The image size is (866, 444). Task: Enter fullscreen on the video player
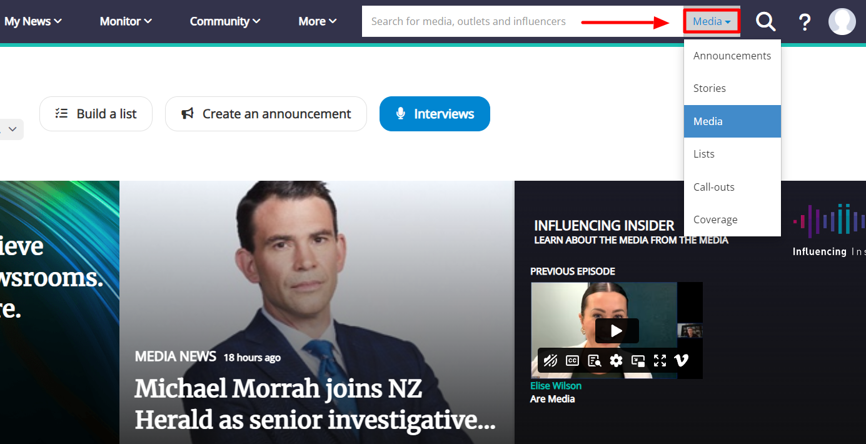660,360
